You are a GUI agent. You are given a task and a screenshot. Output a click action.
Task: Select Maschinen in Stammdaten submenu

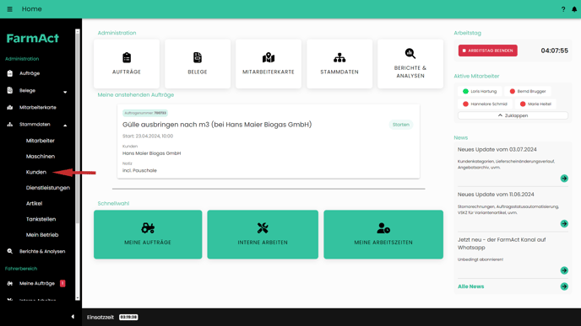pos(40,157)
